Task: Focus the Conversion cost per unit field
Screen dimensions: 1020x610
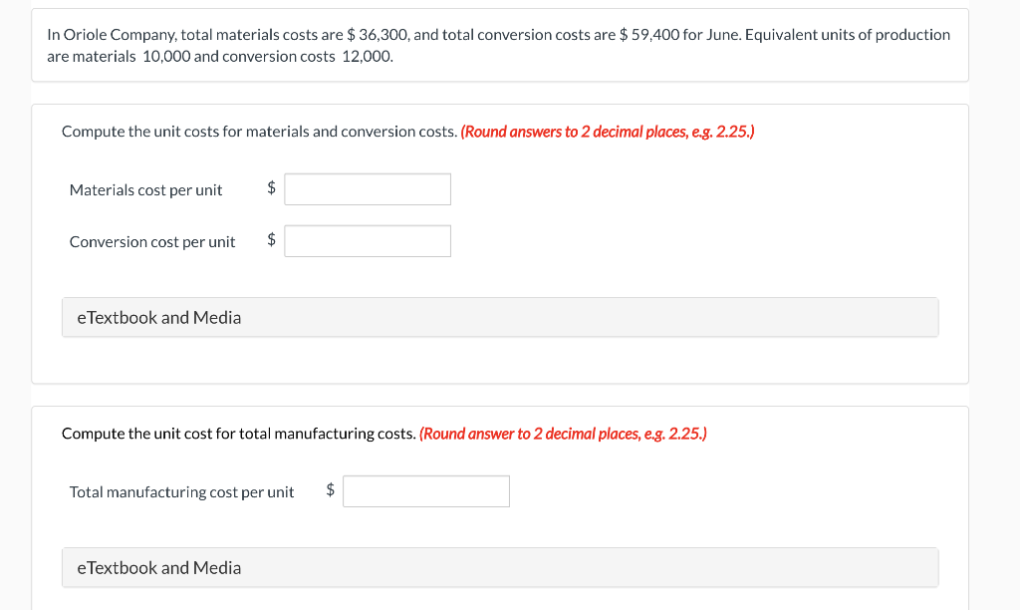Action: [x=367, y=241]
